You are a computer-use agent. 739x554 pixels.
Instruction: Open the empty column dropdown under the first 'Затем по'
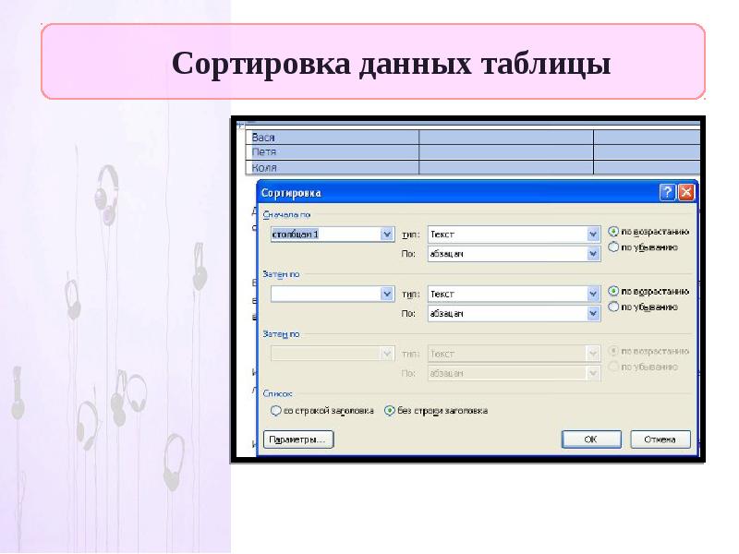pos(387,294)
